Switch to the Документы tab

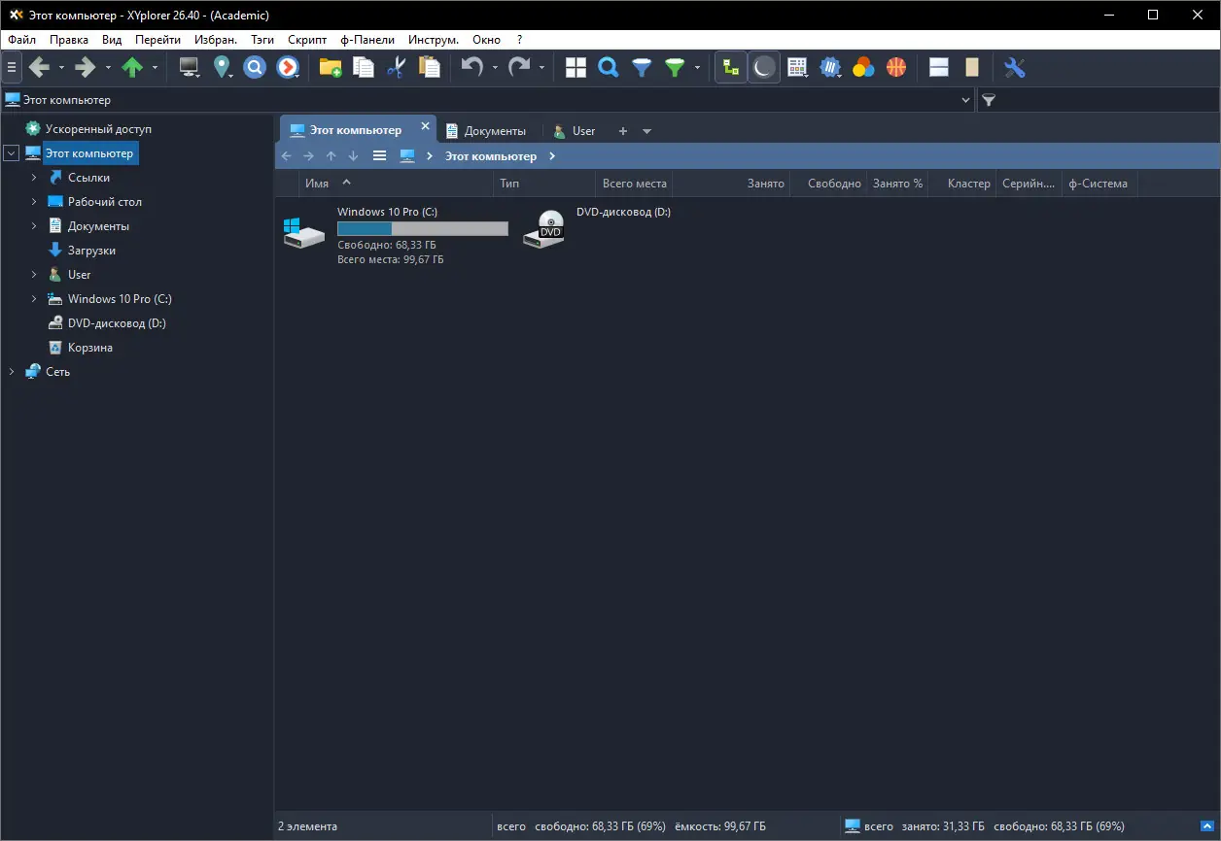click(x=486, y=130)
